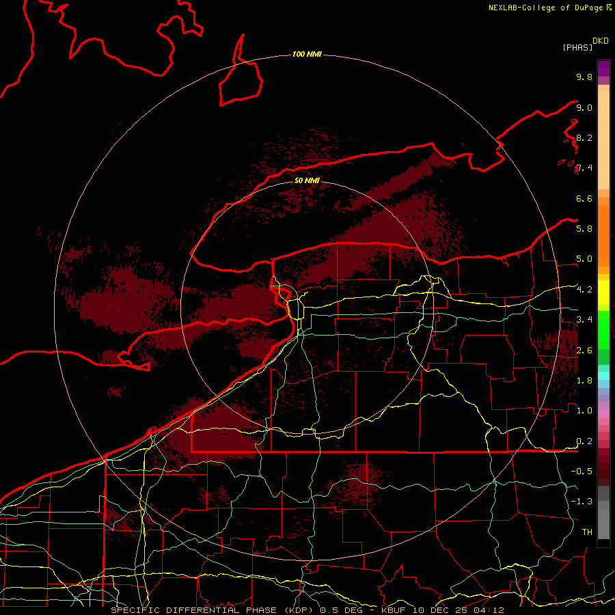
Task: Click the Specific Differential Phase (KDP) caption
Action: click(x=213, y=610)
